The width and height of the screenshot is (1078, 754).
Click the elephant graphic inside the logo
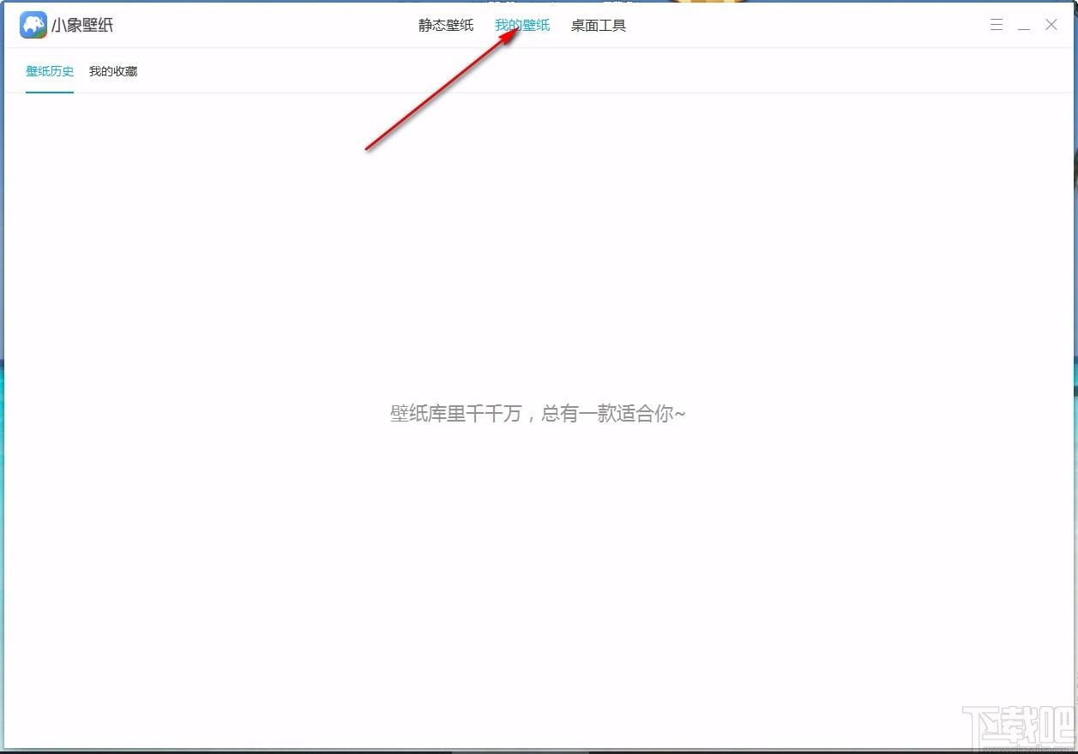pos(32,25)
